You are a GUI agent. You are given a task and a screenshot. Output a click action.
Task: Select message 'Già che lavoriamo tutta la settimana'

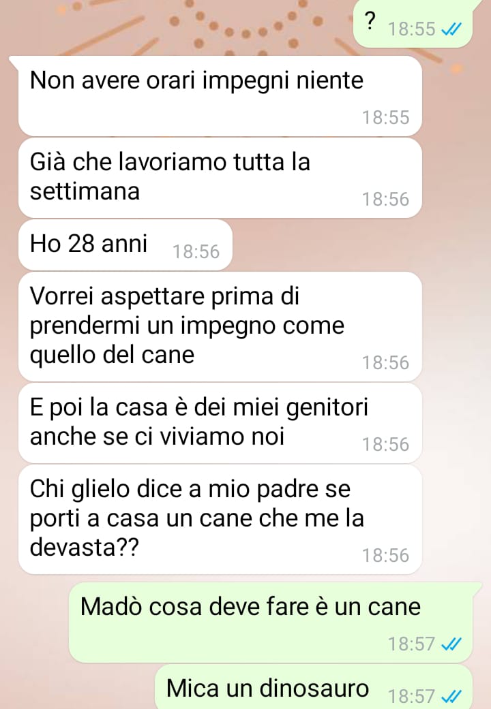220,178
